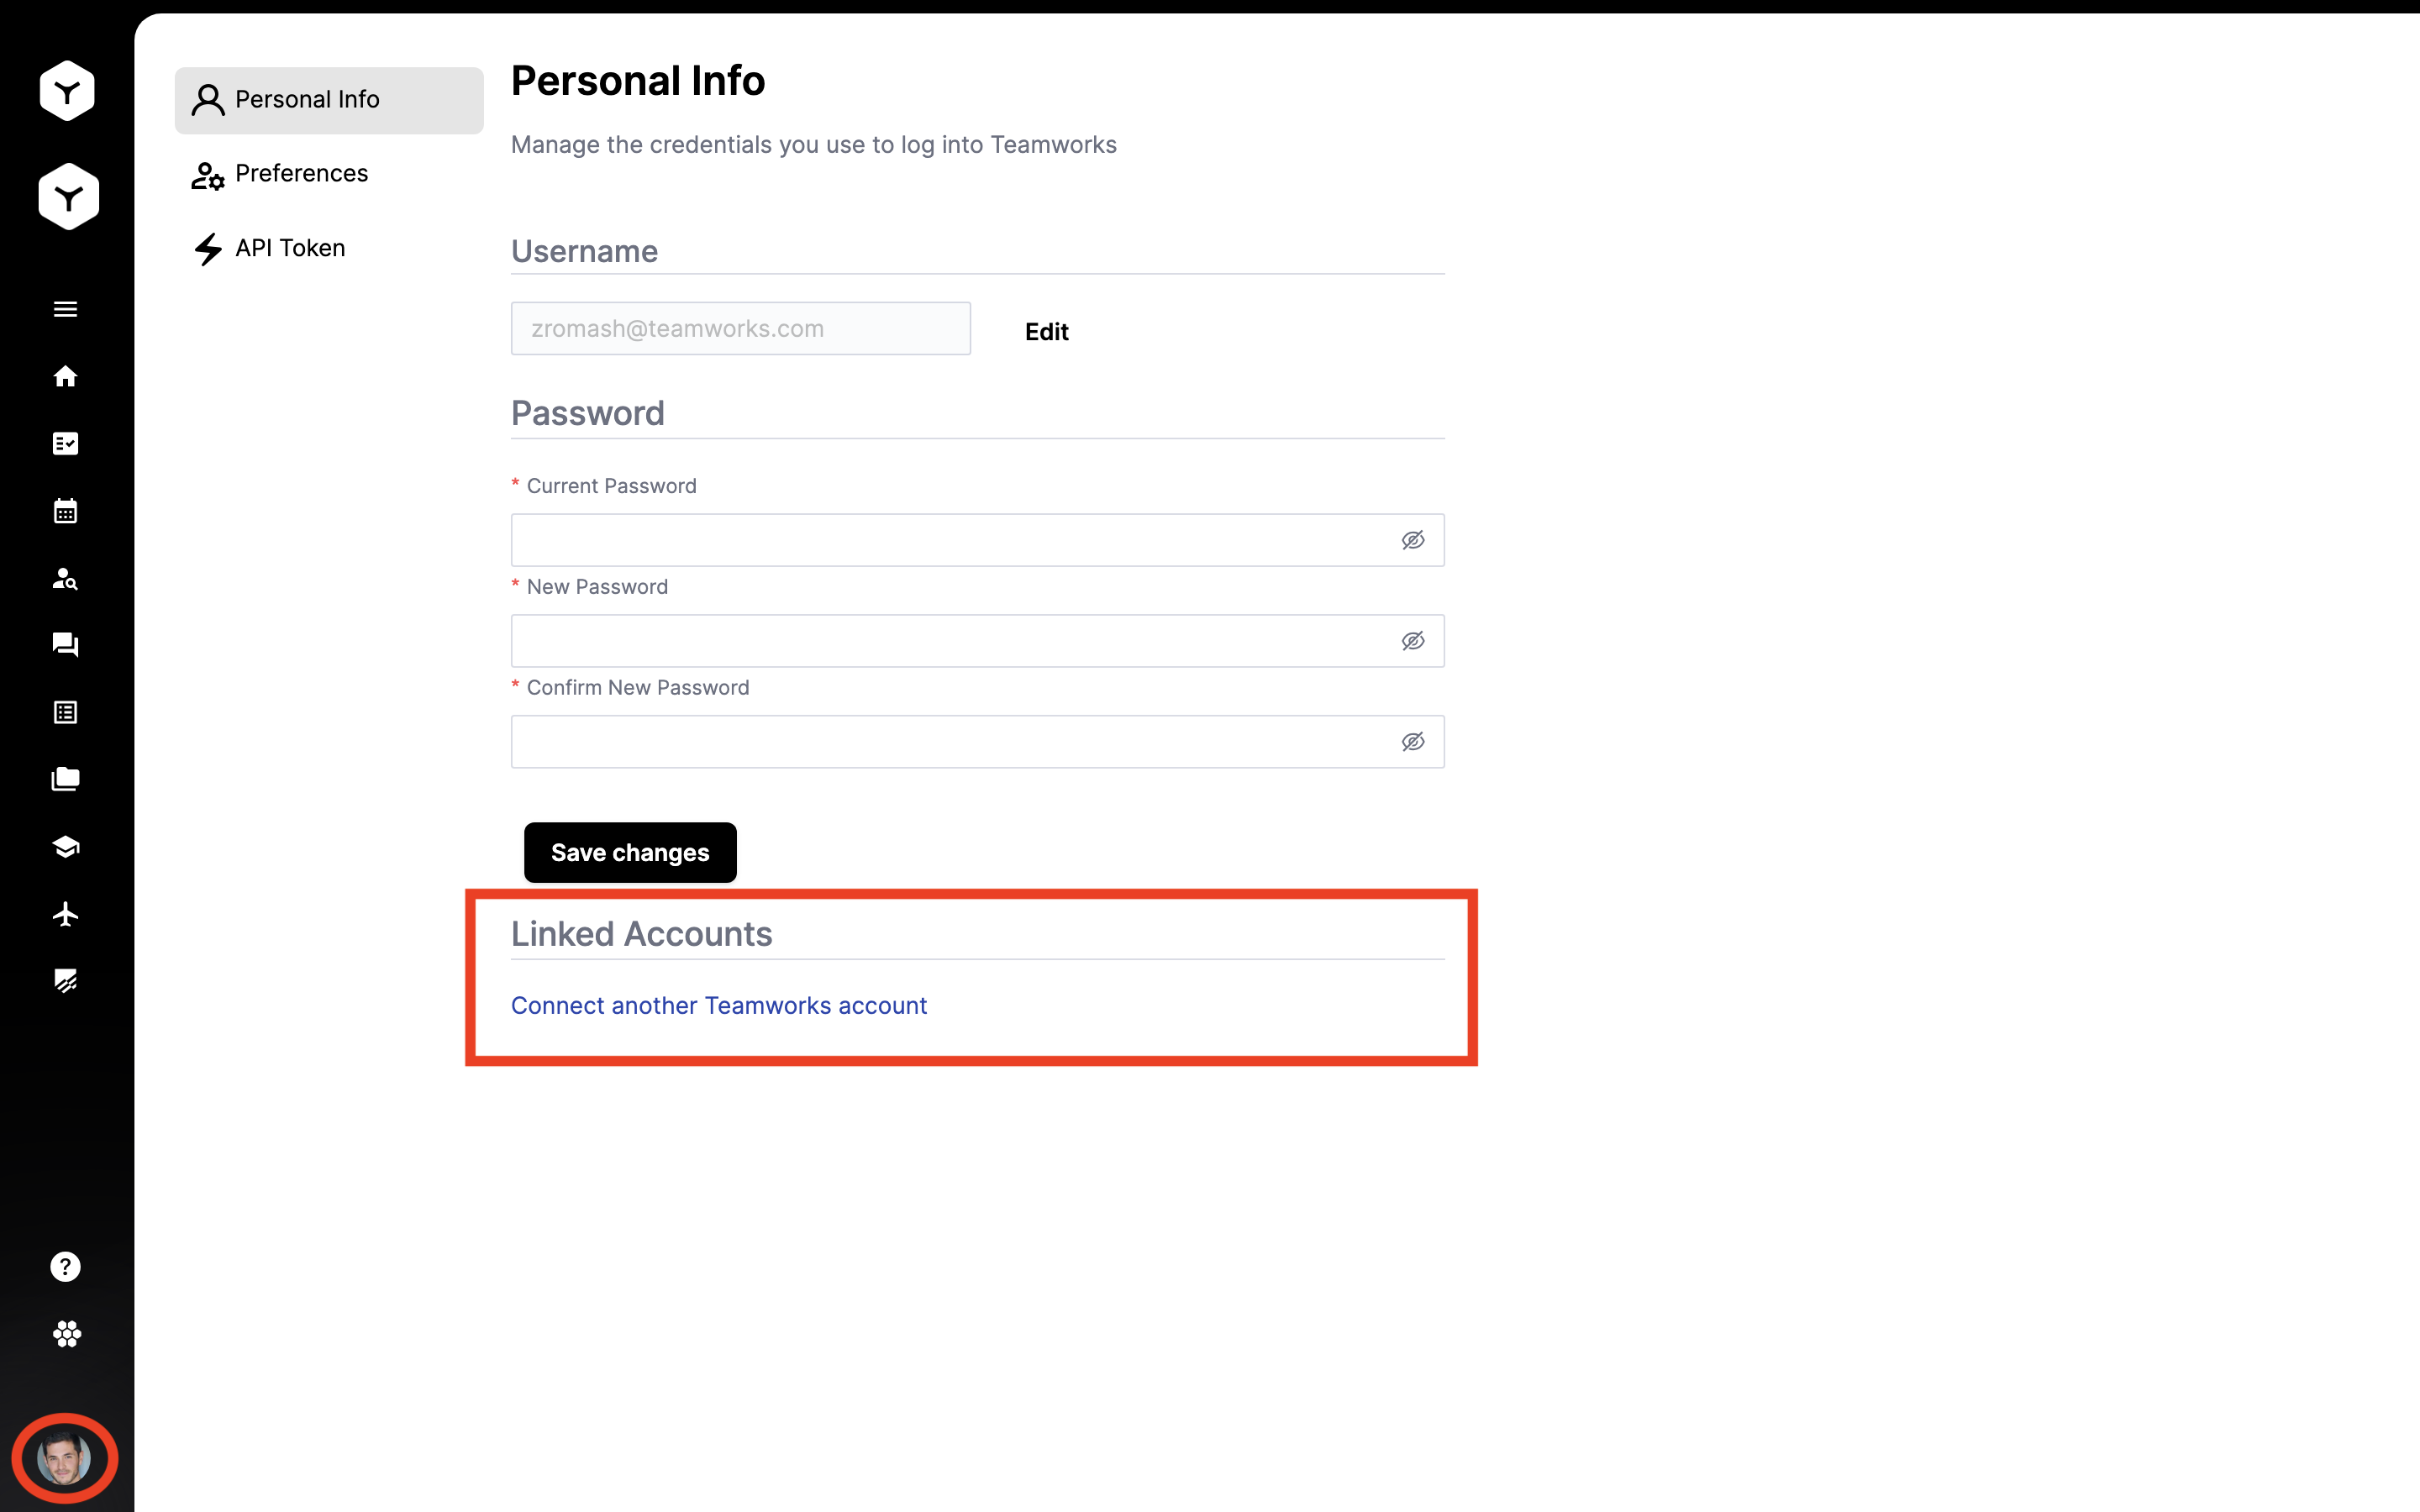Open the Calendar icon in the sidebar
Viewport: 2420px width, 1512px height.
click(65, 511)
